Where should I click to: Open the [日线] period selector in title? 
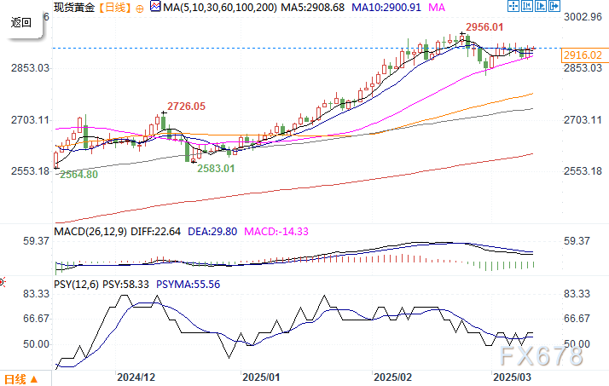coord(113,8)
